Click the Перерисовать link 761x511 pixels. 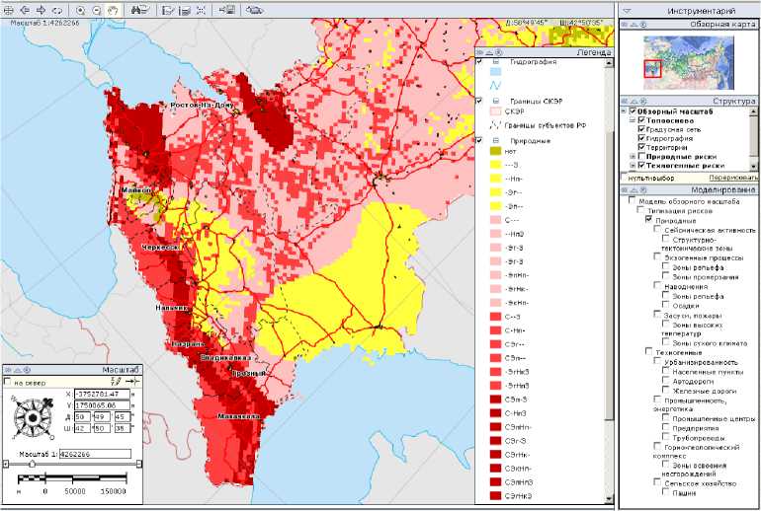point(733,178)
